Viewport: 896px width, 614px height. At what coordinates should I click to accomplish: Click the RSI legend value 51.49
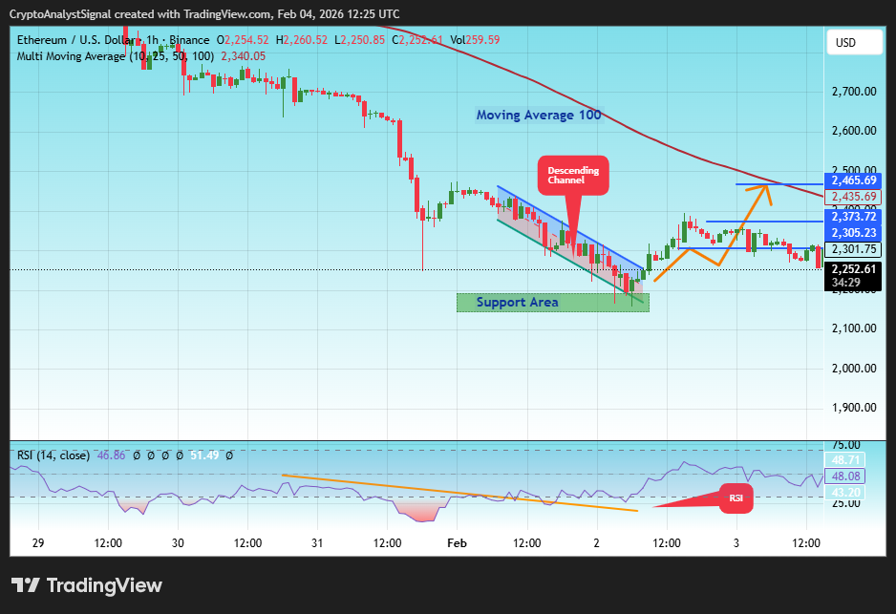[x=204, y=455]
